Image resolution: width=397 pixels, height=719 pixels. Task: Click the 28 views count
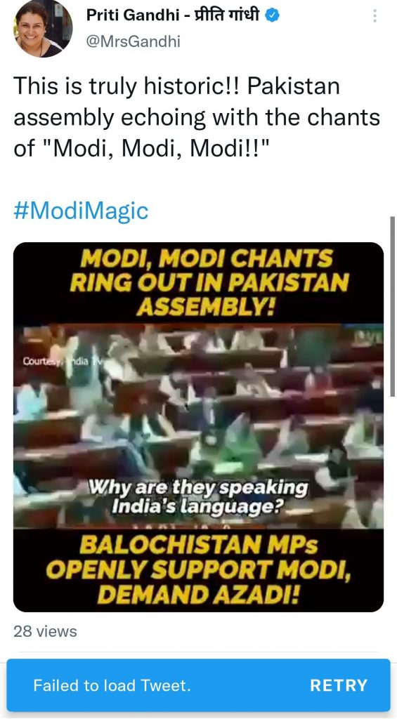point(45,631)
